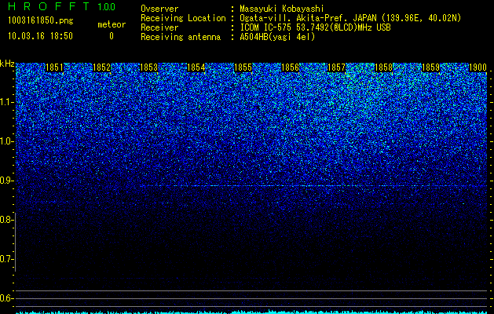Click the Receiving antenna label
The height and width of the screenshot is (314, 494).
pos(181,37)
